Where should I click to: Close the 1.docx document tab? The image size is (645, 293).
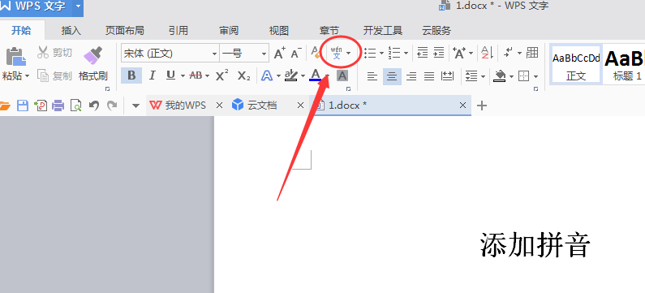click(462, 106)
